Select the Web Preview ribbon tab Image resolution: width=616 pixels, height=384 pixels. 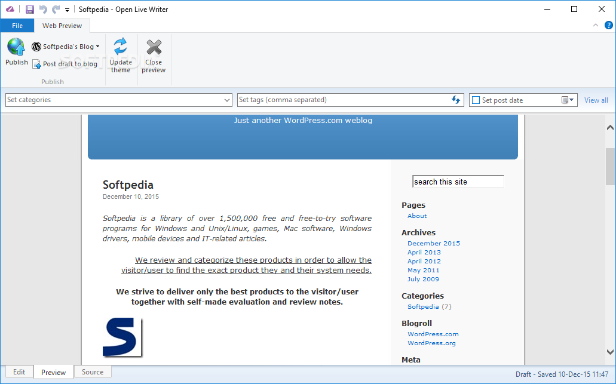click(x=62, y=26)
